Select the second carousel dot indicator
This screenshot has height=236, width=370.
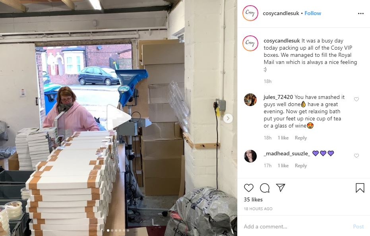[112, 230]
